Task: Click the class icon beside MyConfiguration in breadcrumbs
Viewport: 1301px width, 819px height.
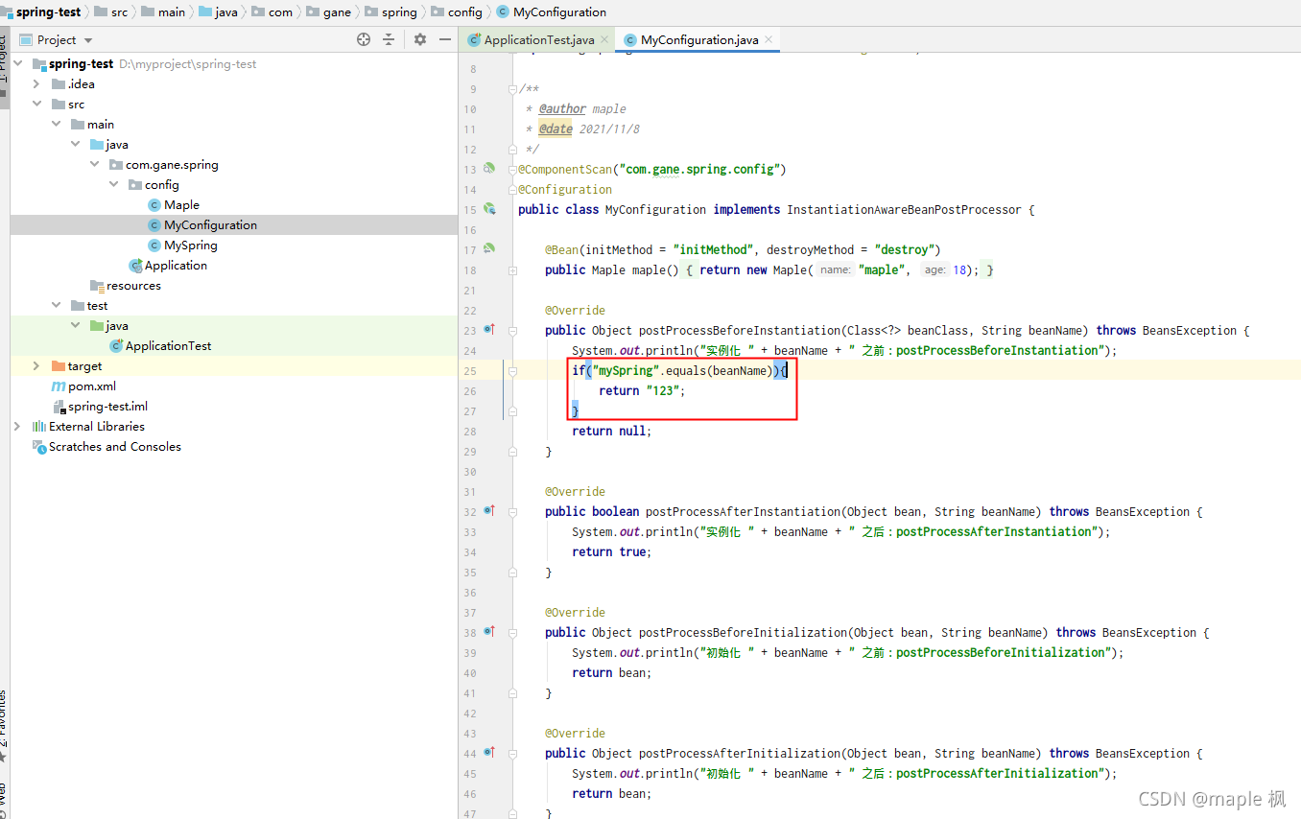Action: pos(501,12)
